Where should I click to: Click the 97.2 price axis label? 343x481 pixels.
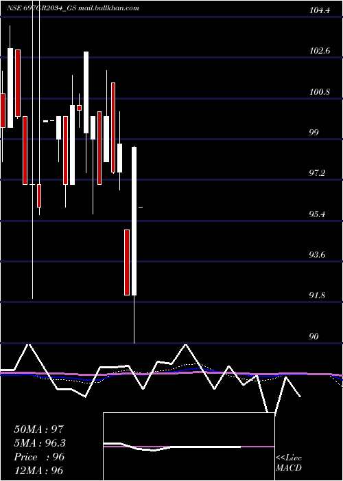tap(317, 173)
